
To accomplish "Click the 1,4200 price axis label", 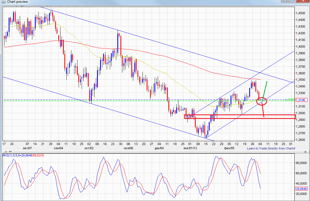I will 301,33.
